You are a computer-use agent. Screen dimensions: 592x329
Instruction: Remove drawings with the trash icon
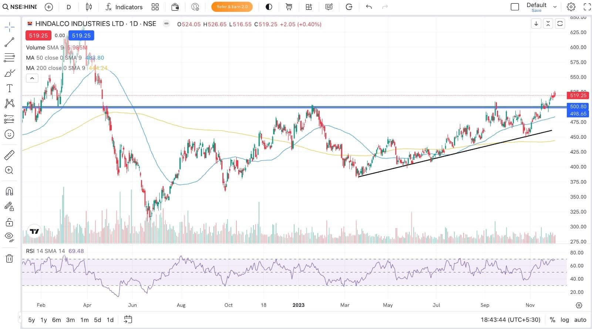(10, 258)
